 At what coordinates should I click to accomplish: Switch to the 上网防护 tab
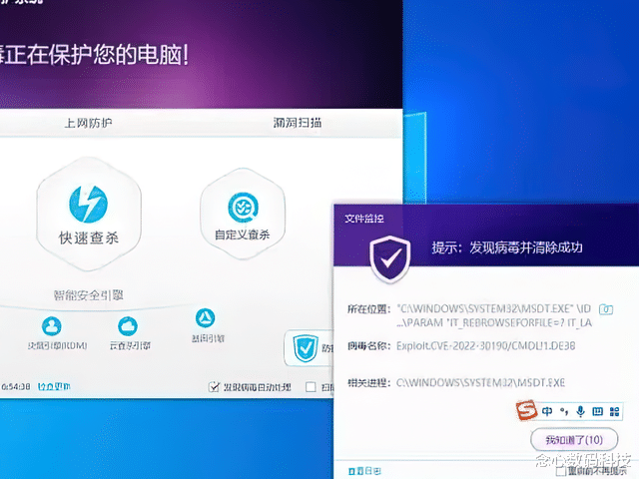pyautogui.click(x=88, y=123)
